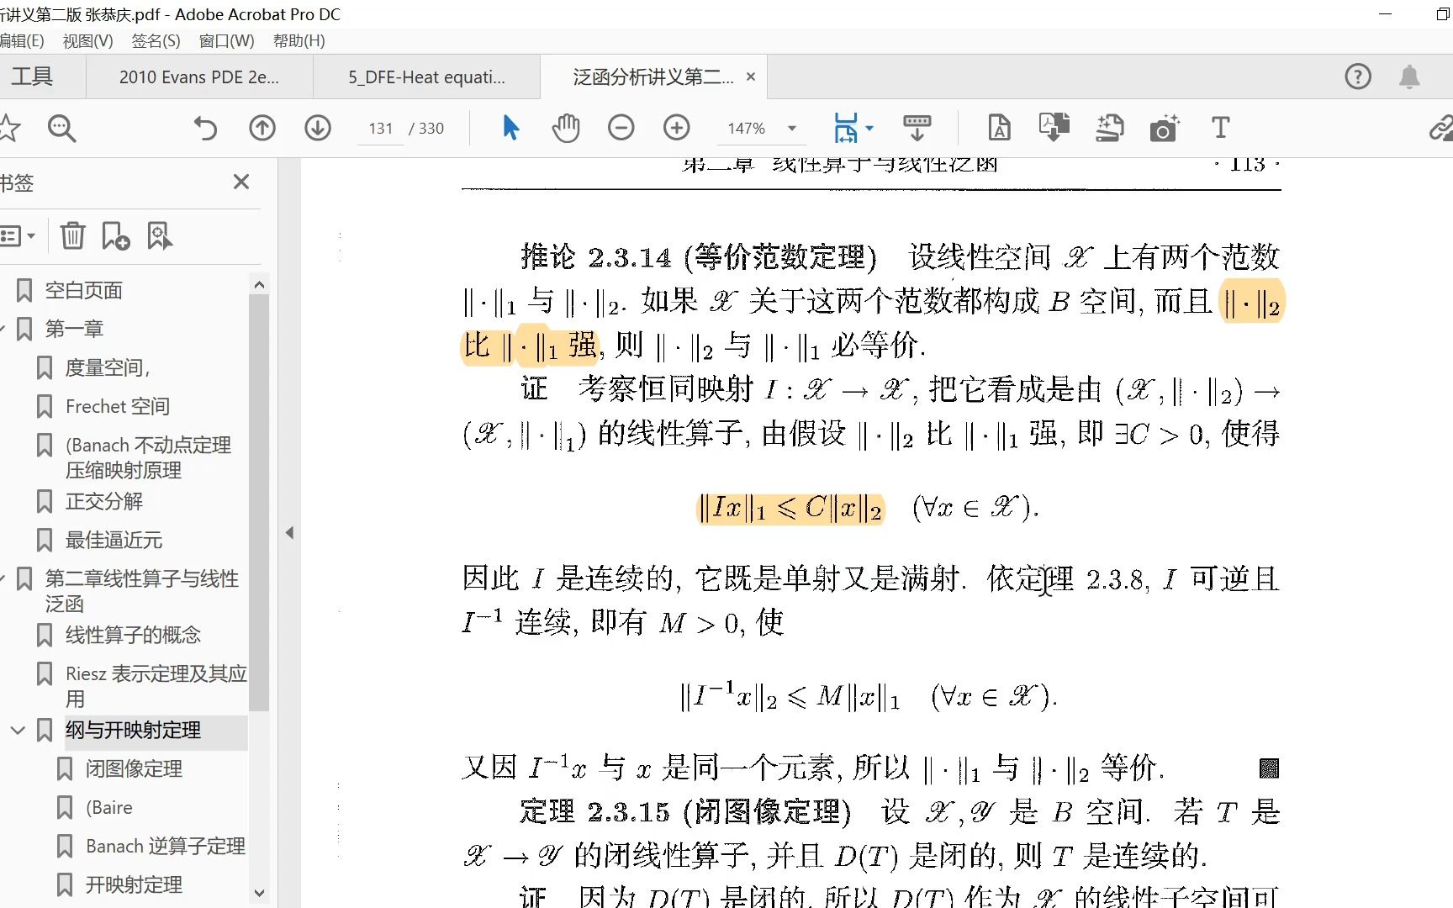Screen dimensions: 1453x908
Task: Click the magnifier search icon in toolbar
Action: [x=61, y=129]
